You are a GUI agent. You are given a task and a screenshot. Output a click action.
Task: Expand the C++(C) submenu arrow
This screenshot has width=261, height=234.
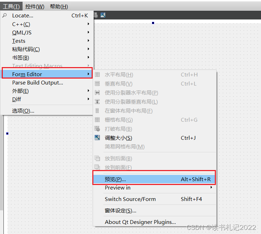89,24
